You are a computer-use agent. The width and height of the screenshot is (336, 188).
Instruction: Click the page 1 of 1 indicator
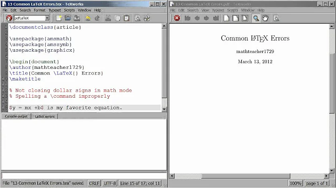pyautogui.click(x=317, y=184)
